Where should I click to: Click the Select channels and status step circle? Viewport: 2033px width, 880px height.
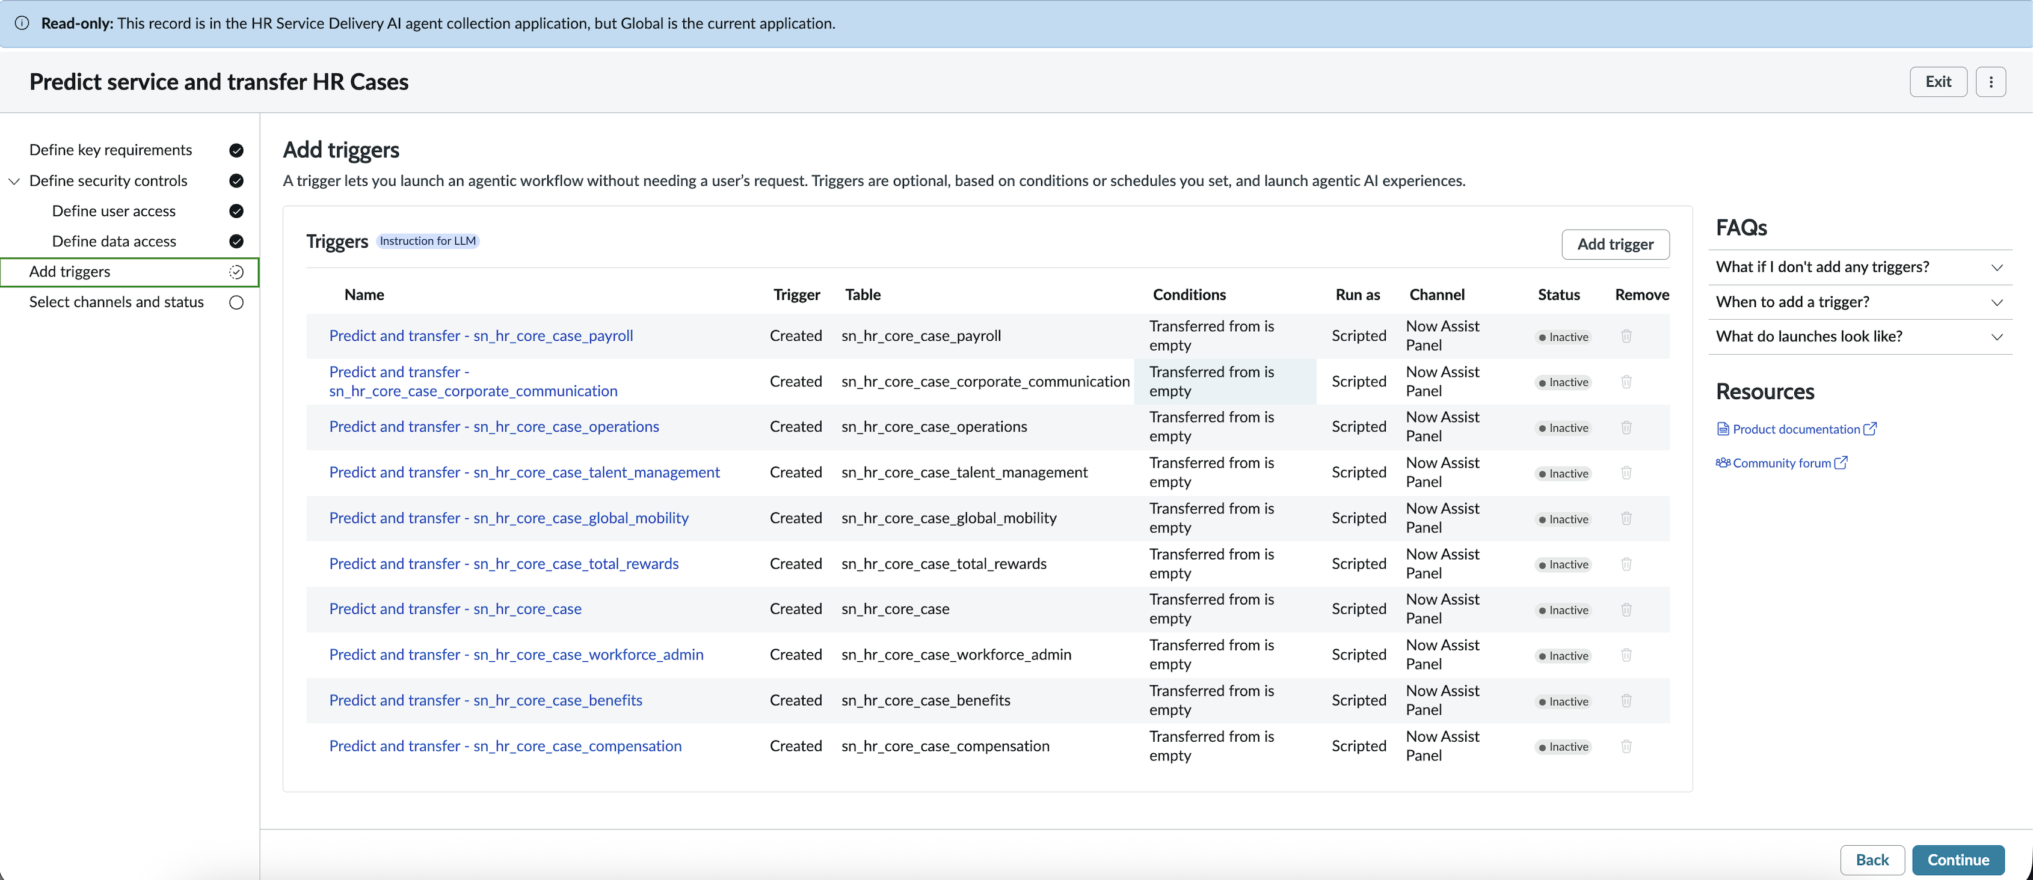236,302
